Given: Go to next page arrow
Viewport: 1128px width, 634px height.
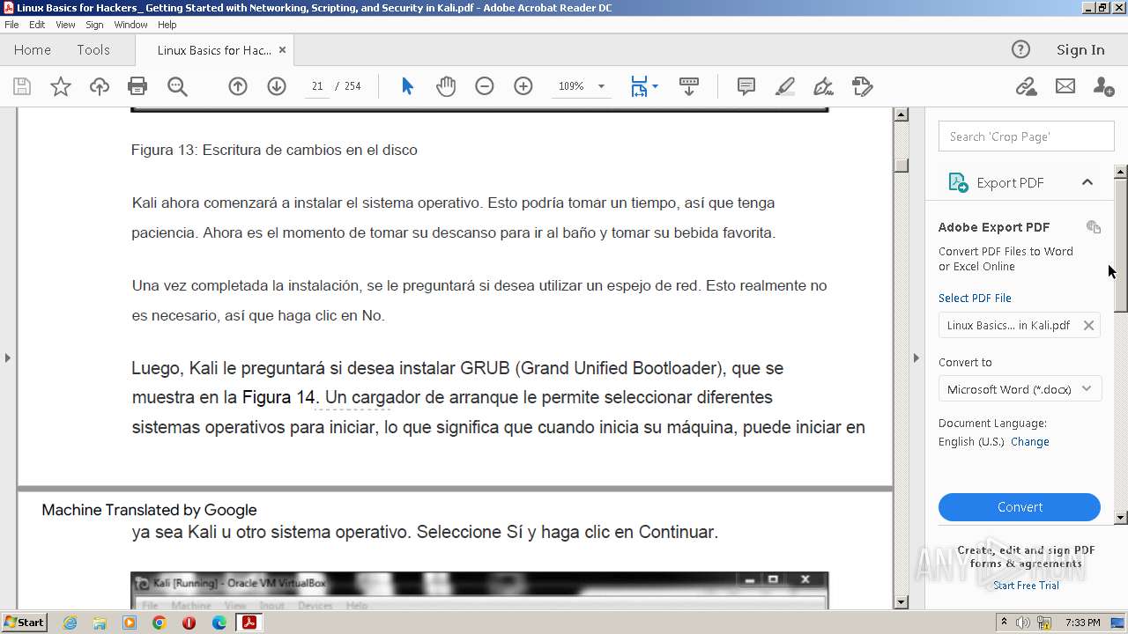Looking at the screenshot, I should [x=277, y=86].
